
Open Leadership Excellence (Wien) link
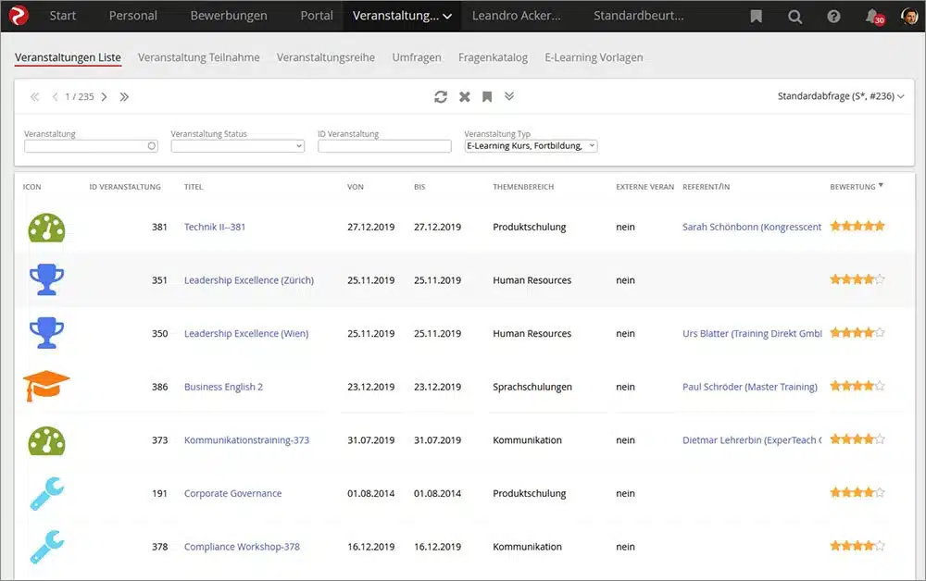click(245, 333)
